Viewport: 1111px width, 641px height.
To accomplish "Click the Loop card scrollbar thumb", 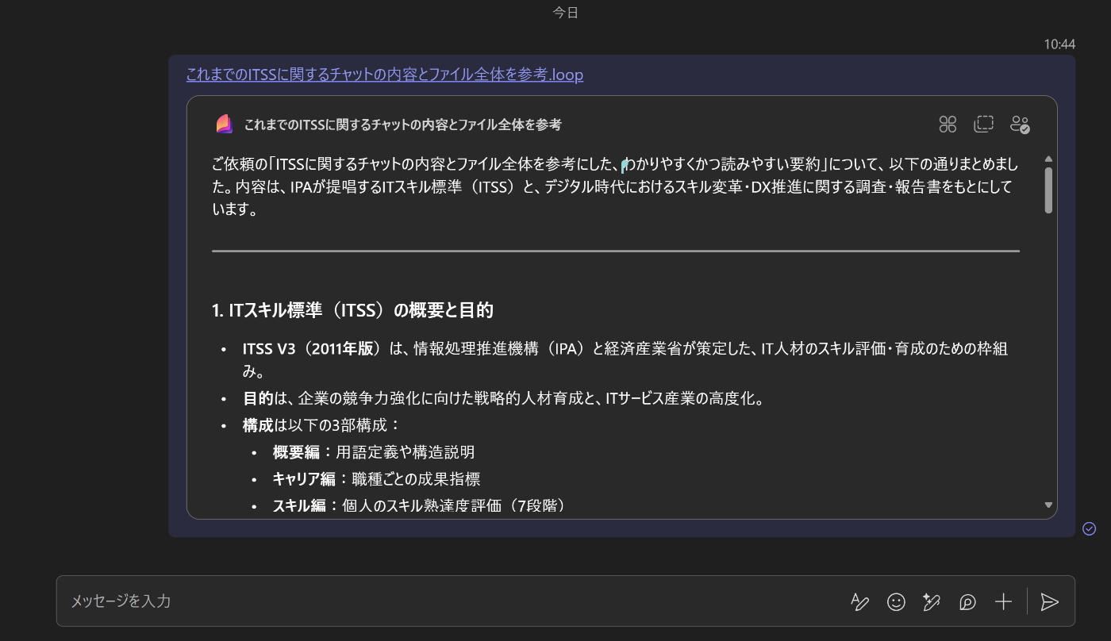I will click(x=1048, y=190).
